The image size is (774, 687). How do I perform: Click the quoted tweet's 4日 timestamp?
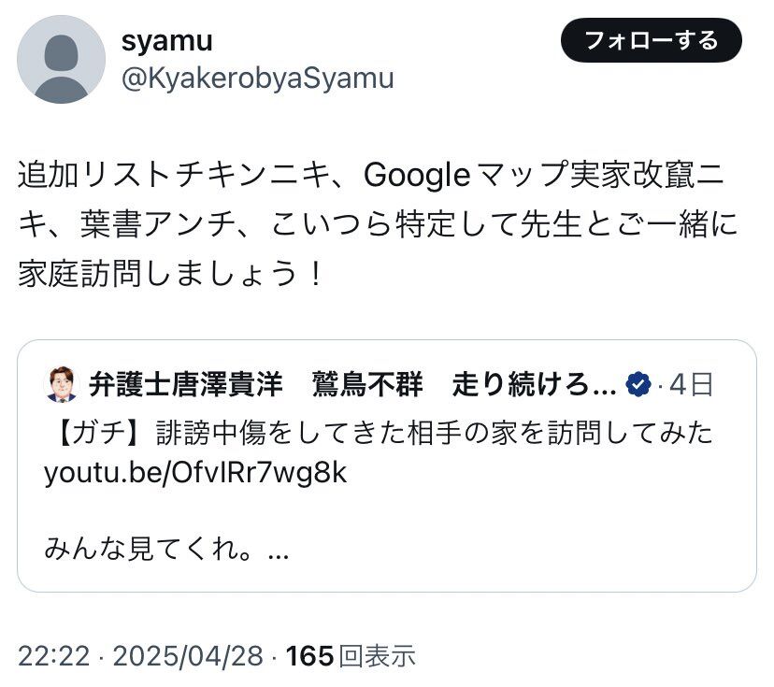click(x=691, y=385)
